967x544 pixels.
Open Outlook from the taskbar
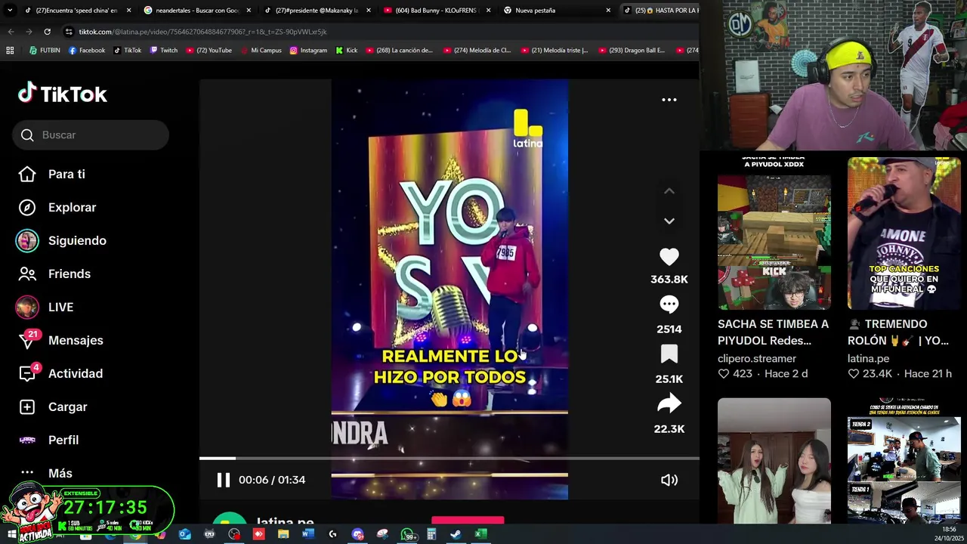(x=185, y=535)
